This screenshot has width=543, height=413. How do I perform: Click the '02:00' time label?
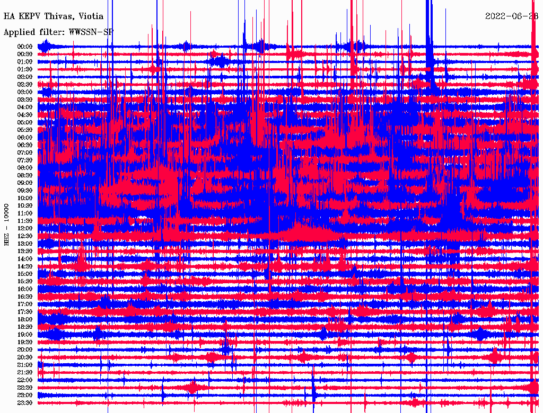[25, 77]
